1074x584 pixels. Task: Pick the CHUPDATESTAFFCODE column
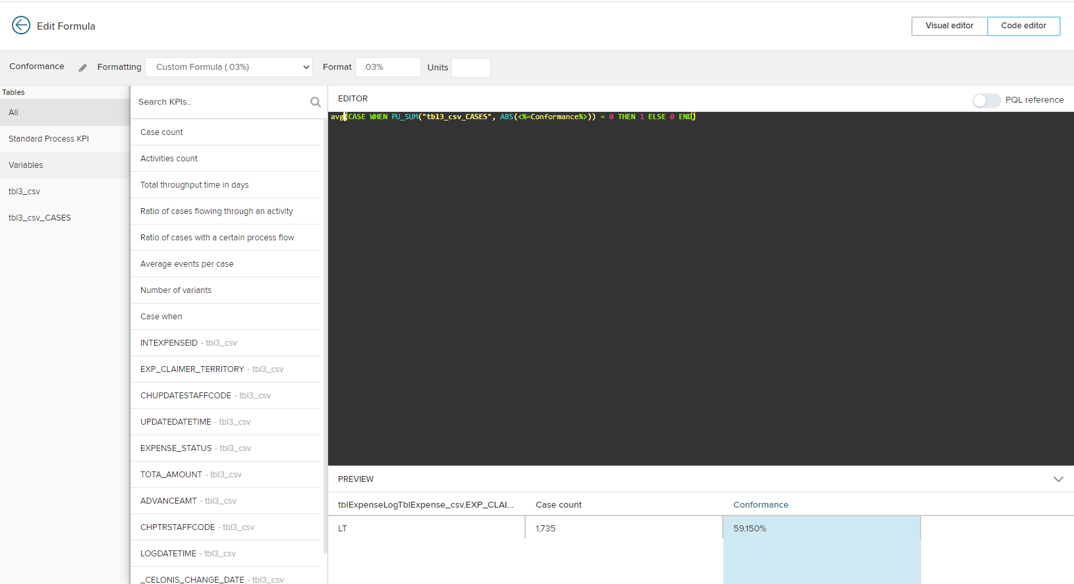[226, 396]
